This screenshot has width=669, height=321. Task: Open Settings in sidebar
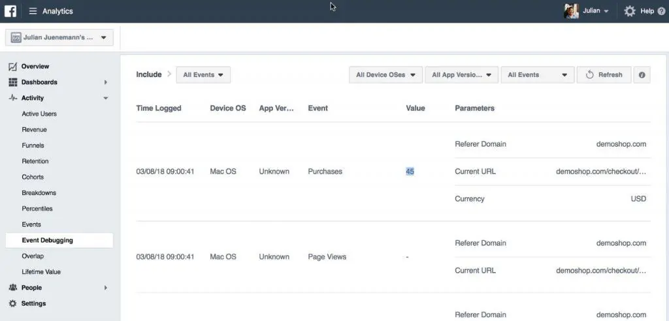33,303
